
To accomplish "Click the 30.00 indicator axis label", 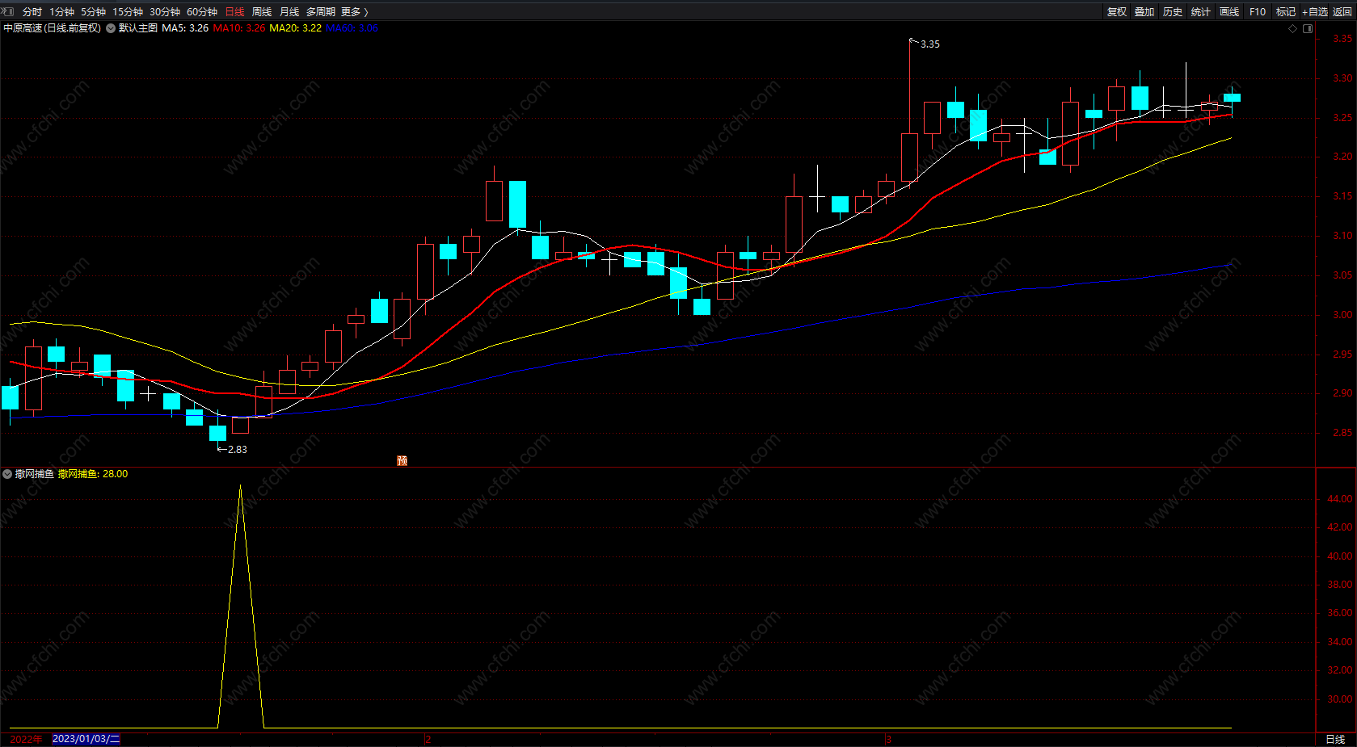I will click(1340, 699).
